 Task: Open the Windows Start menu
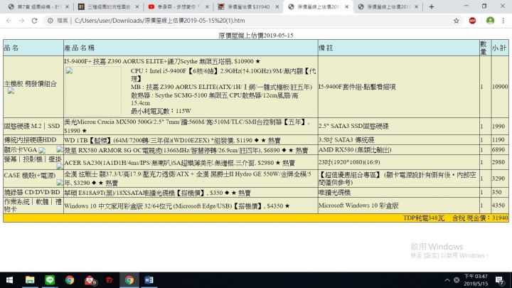[x=9, y=280]
